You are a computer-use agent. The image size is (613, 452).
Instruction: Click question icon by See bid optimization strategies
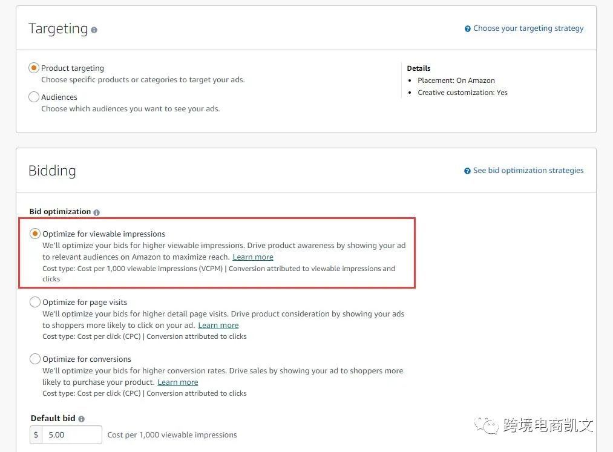(467, 171)
